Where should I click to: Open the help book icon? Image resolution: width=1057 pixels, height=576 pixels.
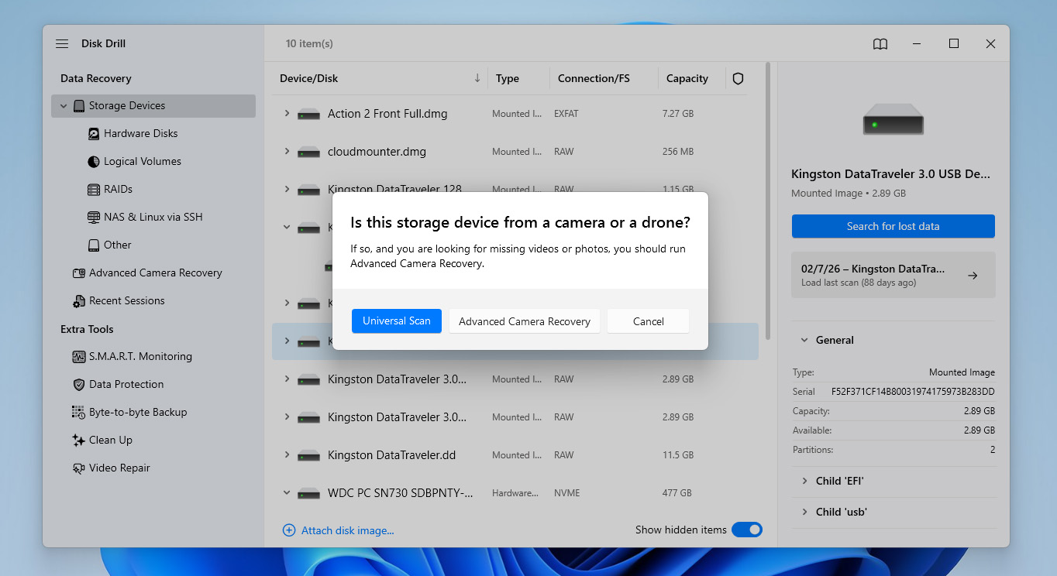coord(880,44)
